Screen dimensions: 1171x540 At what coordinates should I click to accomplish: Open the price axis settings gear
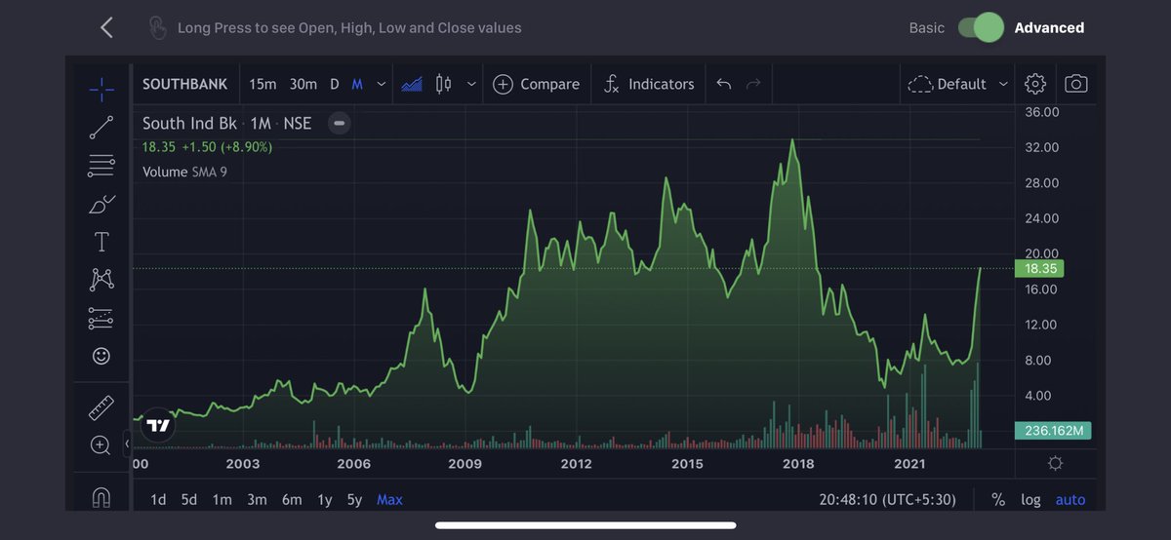1055,462
